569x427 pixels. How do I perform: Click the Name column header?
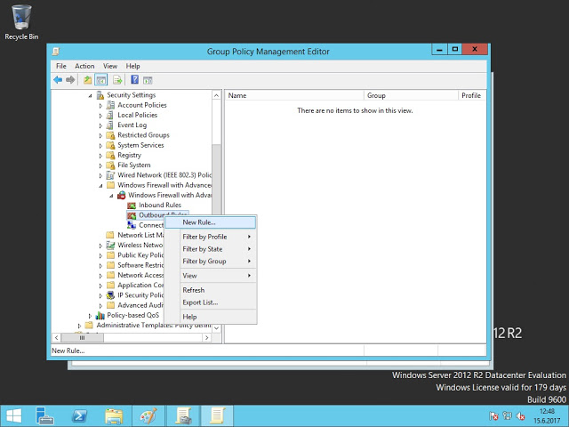[237, 95]
